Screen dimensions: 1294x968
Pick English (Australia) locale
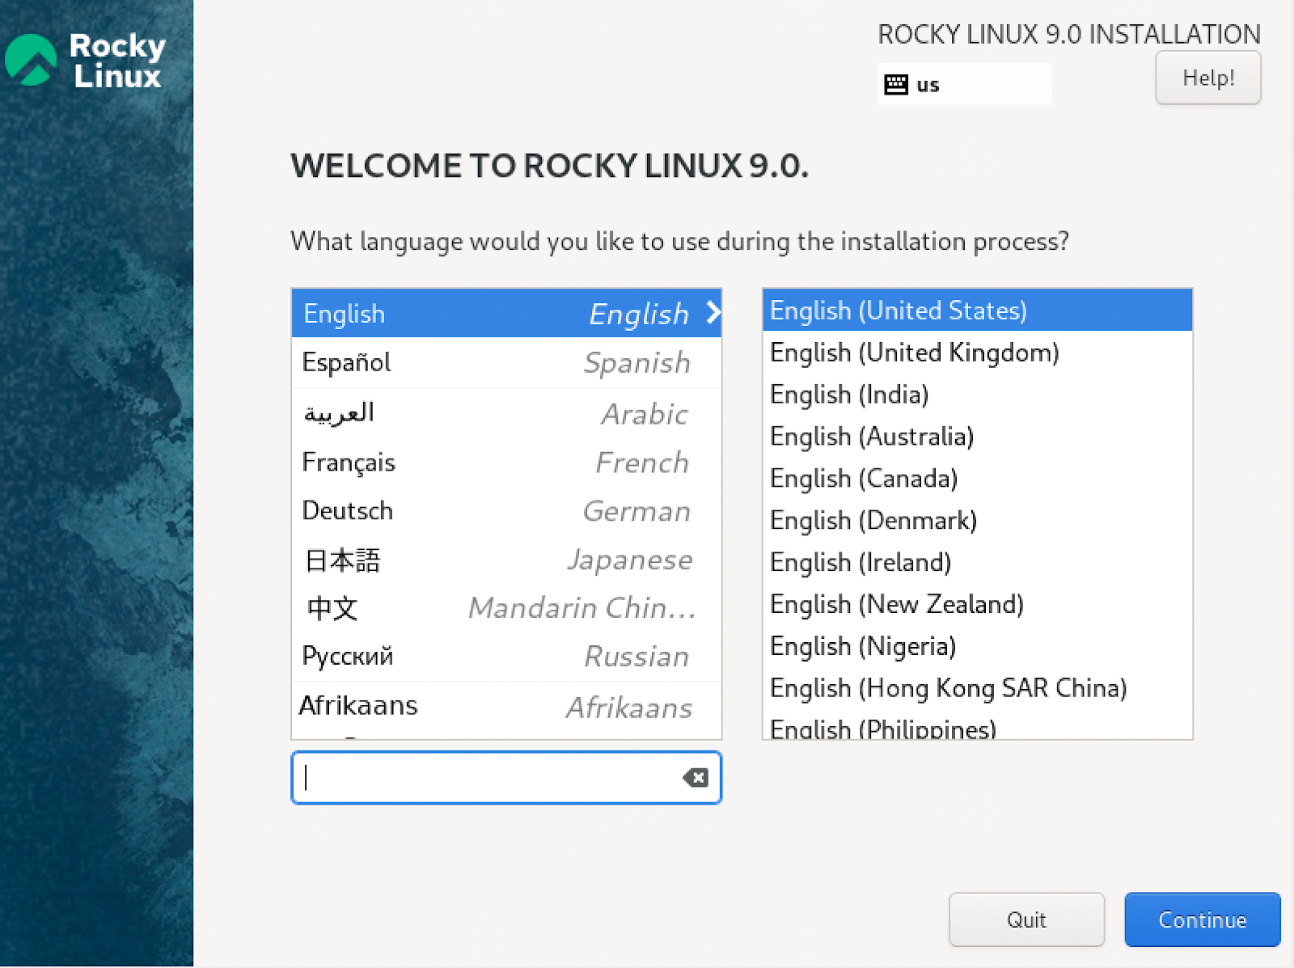coord(977,437)
